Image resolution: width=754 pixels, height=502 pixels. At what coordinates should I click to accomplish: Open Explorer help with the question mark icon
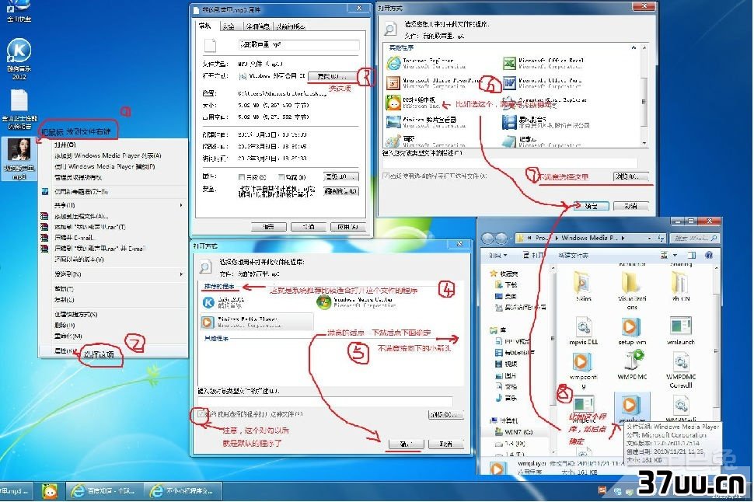point(708,256)
